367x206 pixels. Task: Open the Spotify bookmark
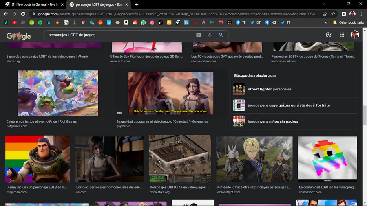(x=40, y=23)
